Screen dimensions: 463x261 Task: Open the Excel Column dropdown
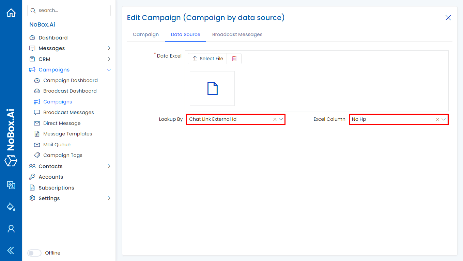point(443,119)
